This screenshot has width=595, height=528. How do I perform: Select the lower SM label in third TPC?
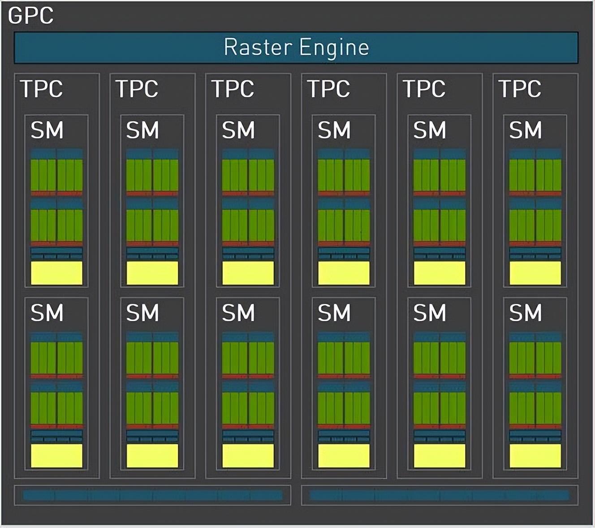tap(238, 313)
